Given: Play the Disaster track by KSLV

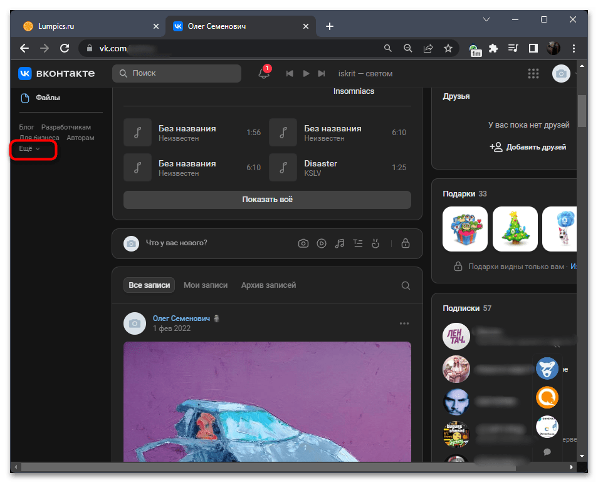Looking at the screenshot, I should coord(283,168).
